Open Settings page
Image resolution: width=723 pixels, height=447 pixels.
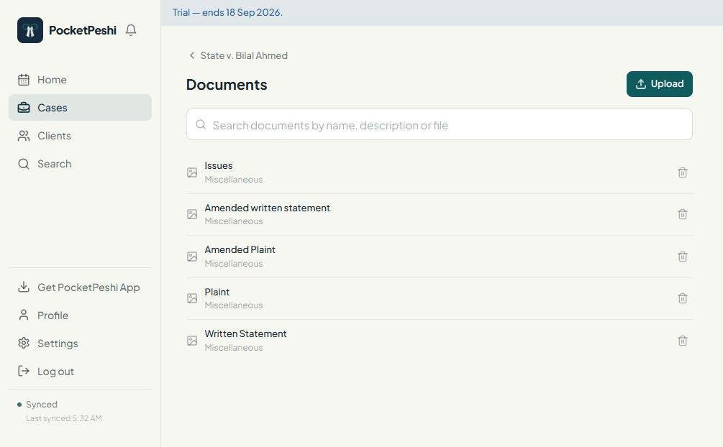click(80, 344)
